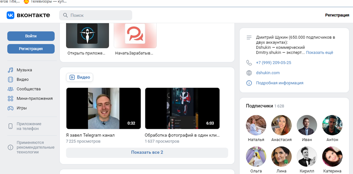Switch to the Телевизоры browser tab
353x174 pixels.
[45, 2]
